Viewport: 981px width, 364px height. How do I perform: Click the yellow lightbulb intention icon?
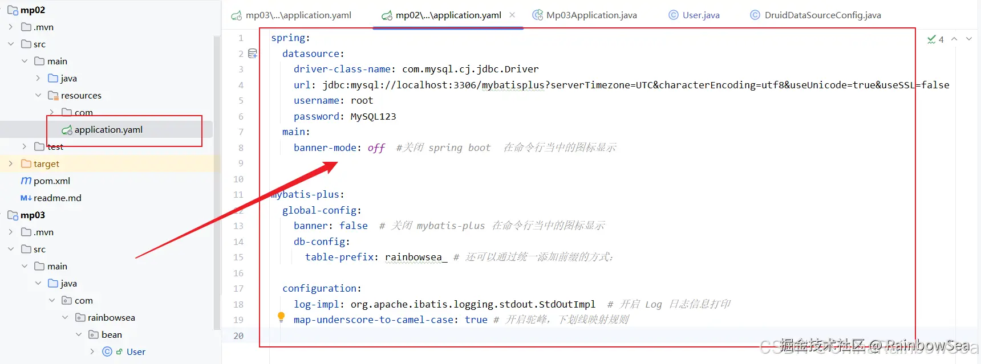pos(281,317)
